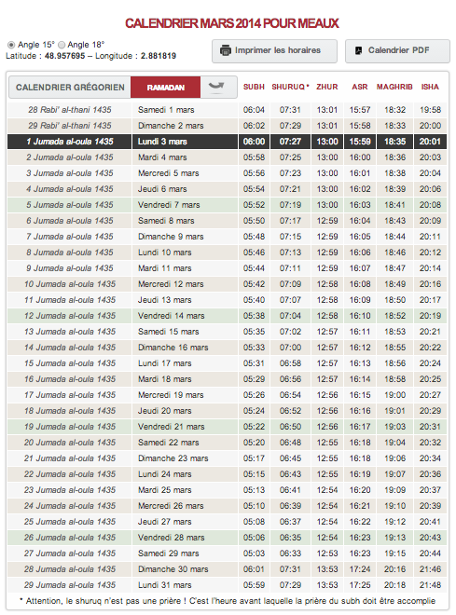Click 1 Jumada al-oula 1435 cell
The image size is (456, 615).
(69, 142)
